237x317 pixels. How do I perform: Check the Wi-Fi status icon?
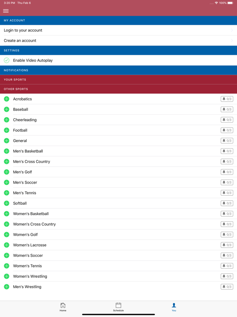coord(216,3)
